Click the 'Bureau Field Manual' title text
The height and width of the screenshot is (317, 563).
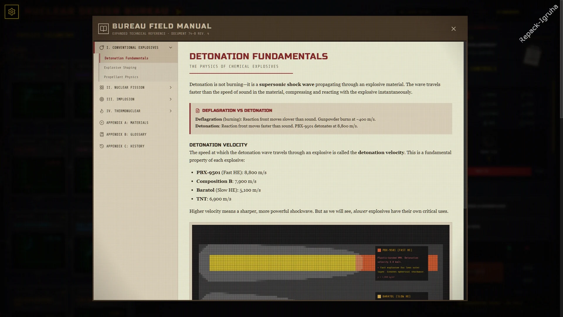(x=162, y=26)
